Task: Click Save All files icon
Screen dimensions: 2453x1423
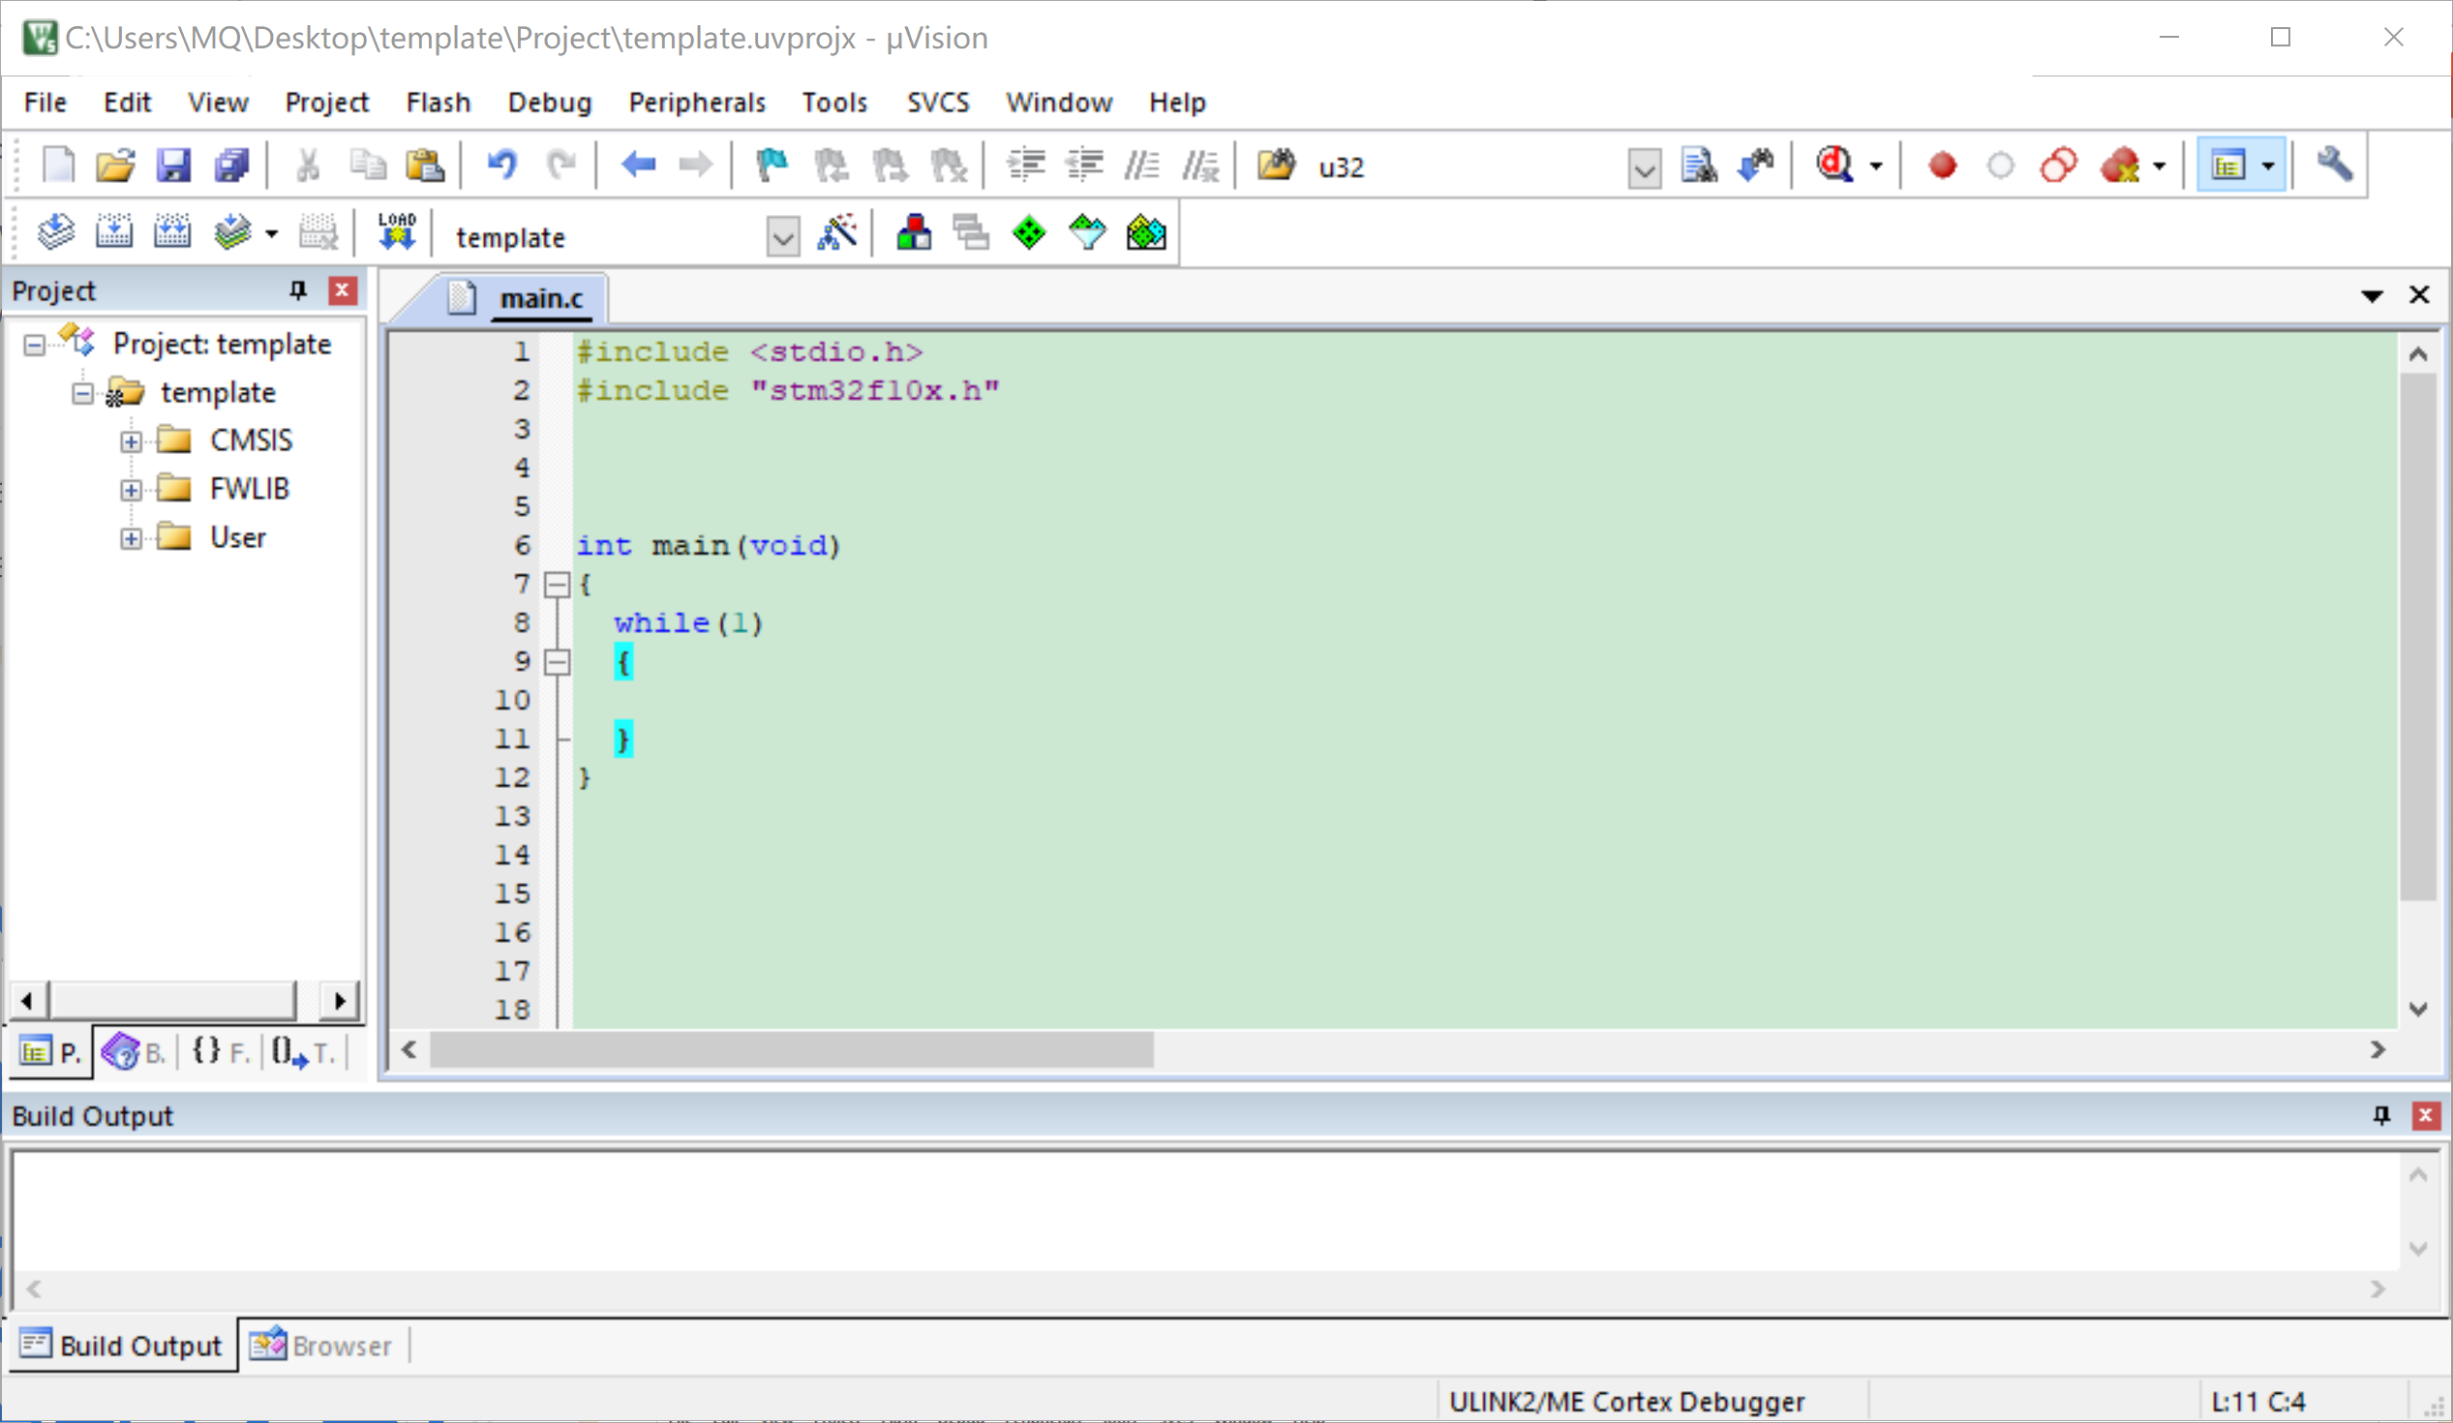Action: click(x=231, y=166)
